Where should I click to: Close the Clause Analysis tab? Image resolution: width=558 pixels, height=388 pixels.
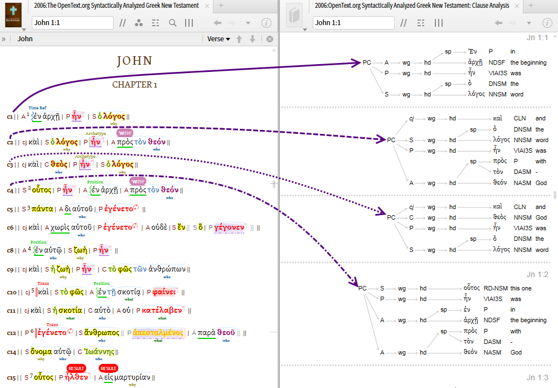tap(517, 6)
